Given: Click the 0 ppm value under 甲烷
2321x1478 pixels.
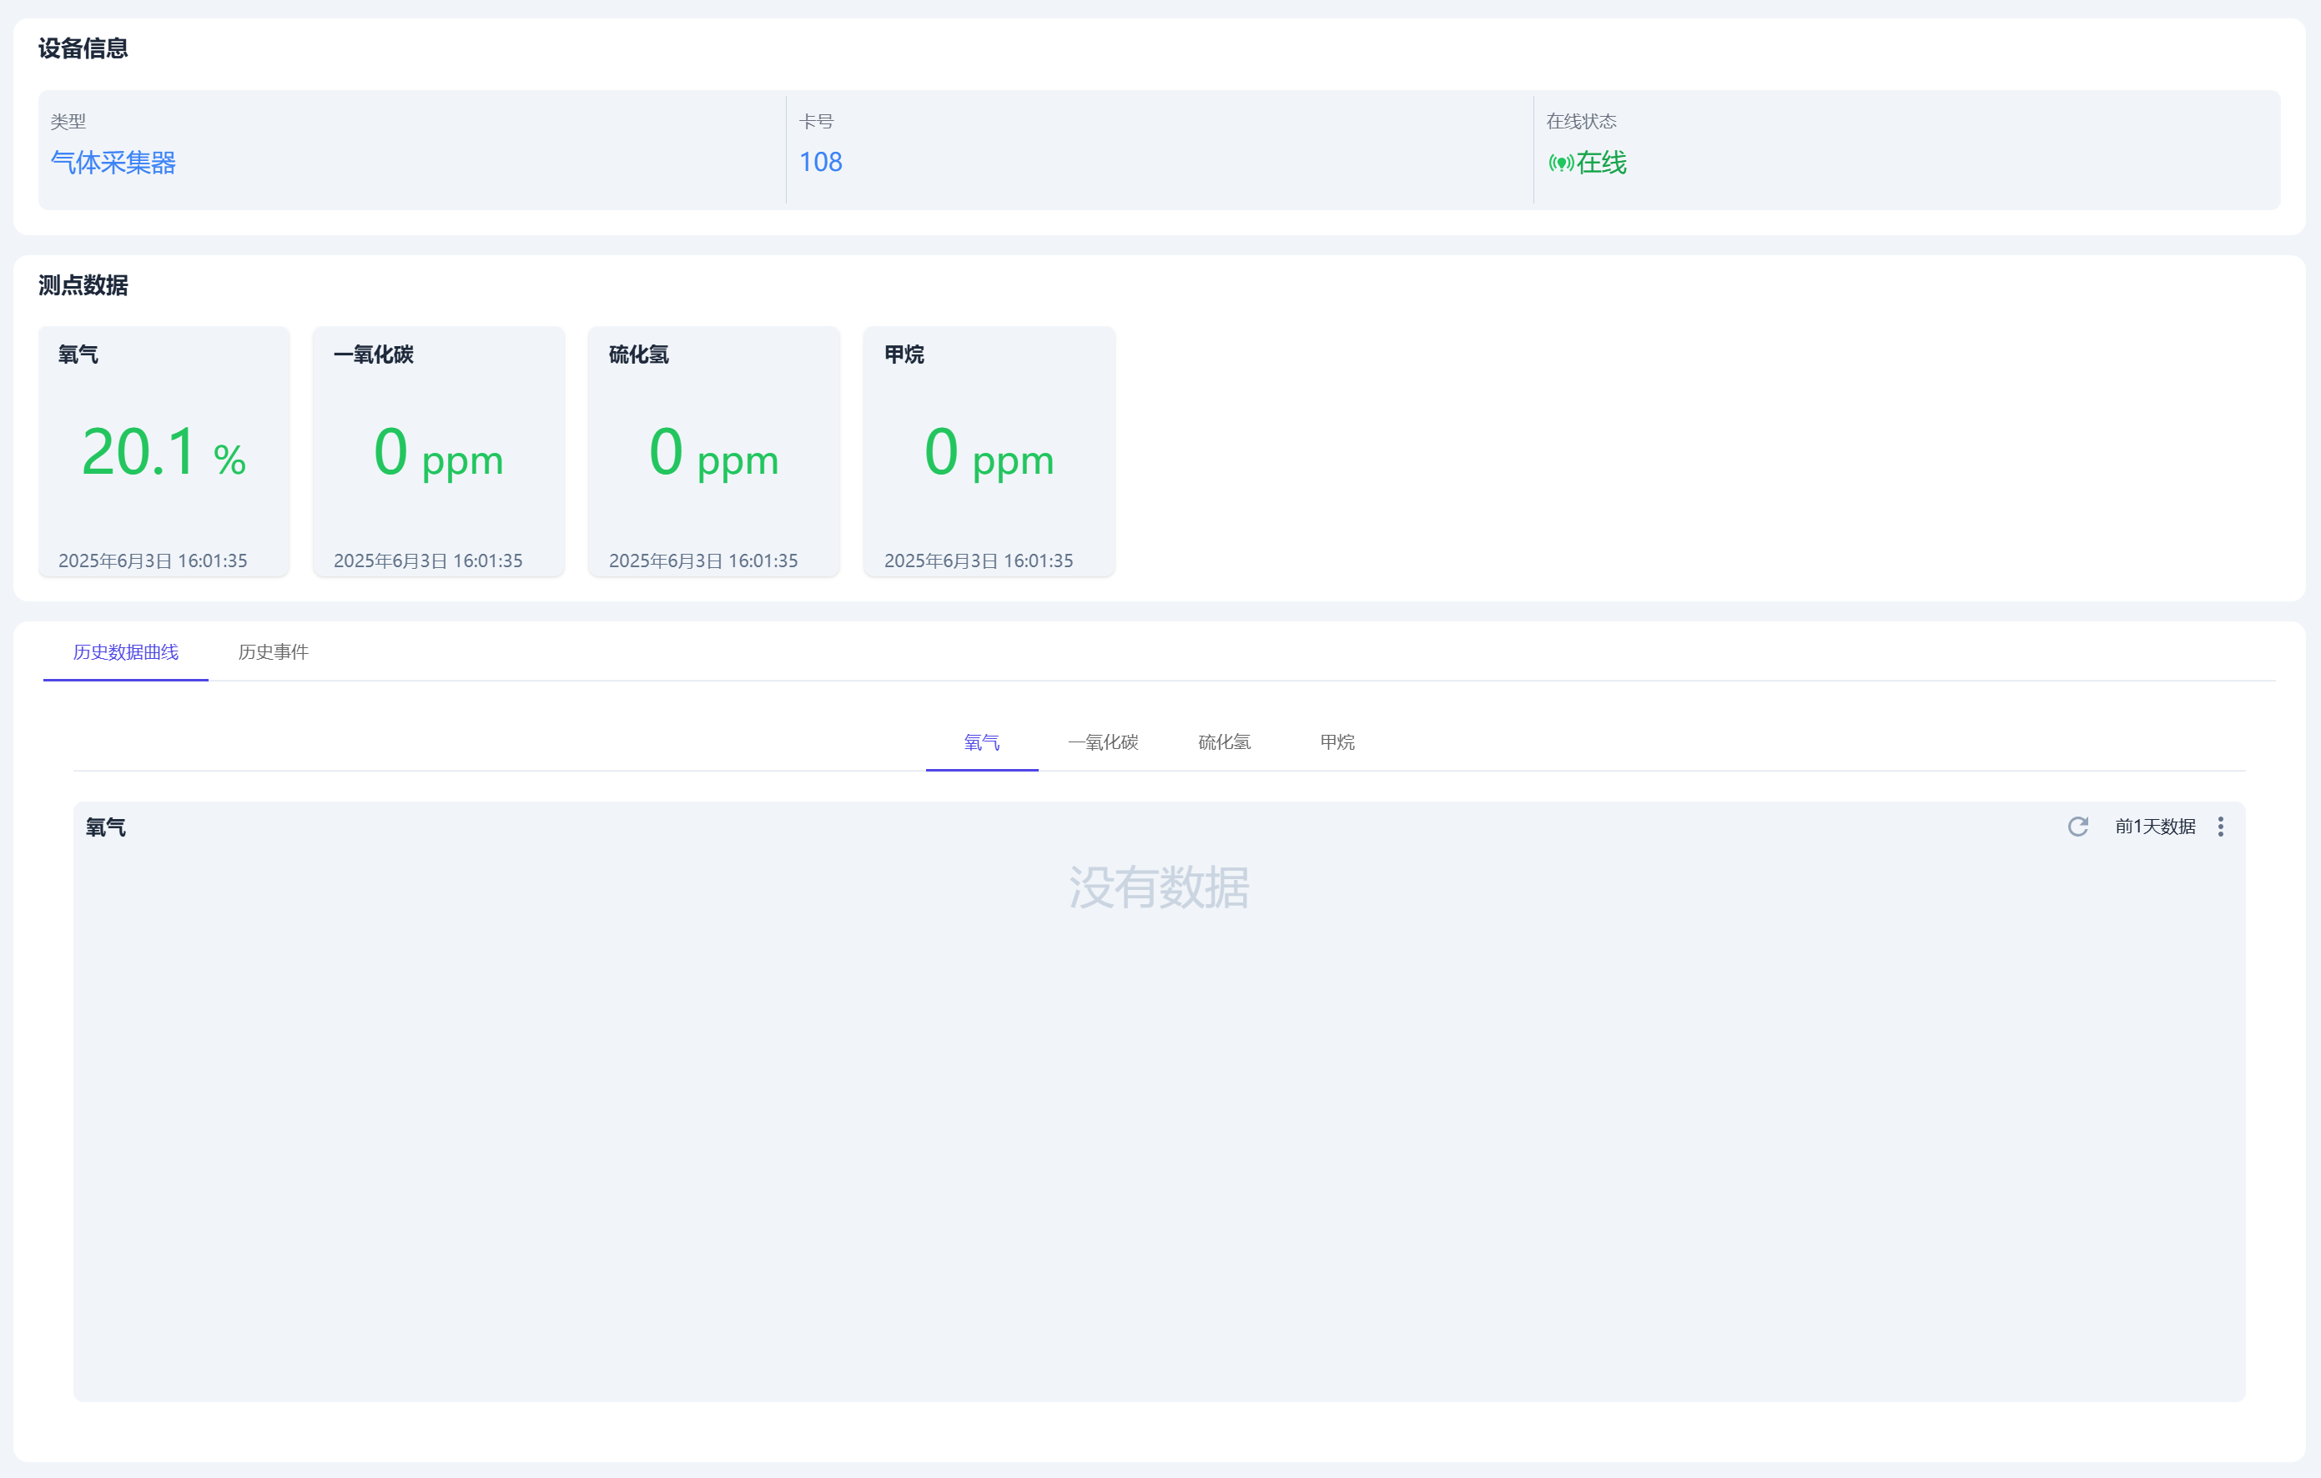Looking at the screenshot, I should click(989, 452).
